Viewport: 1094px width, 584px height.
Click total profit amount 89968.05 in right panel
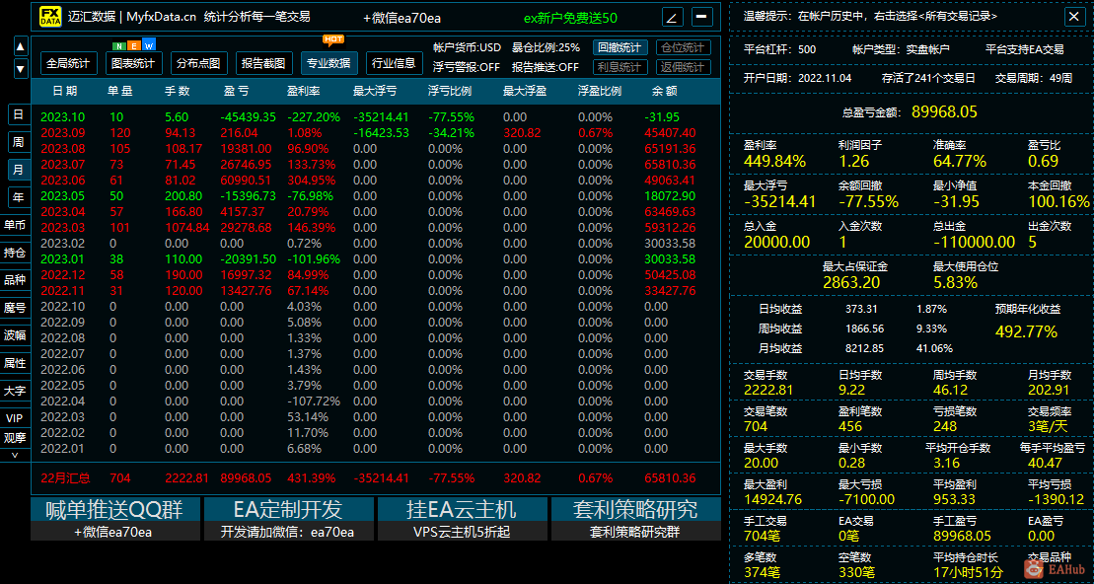(x=944, y=112)
